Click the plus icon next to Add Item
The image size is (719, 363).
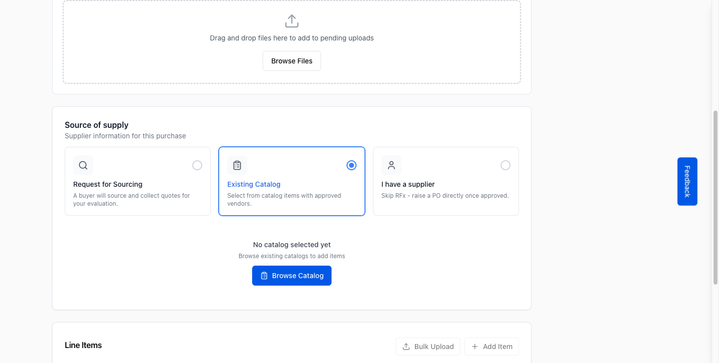475,347
